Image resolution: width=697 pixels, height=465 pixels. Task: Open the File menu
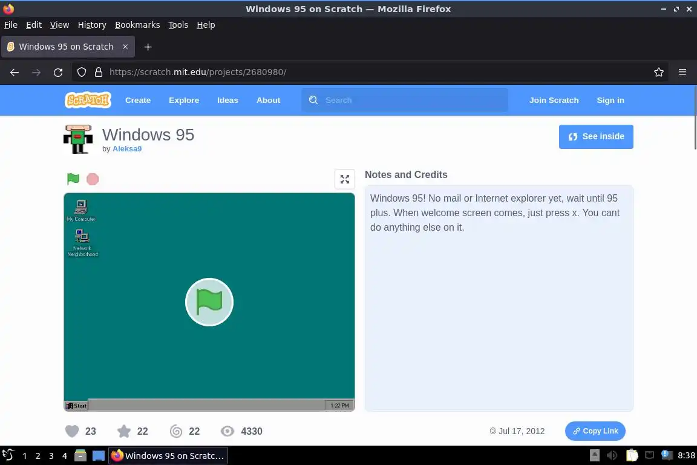[x=11, y=25]
